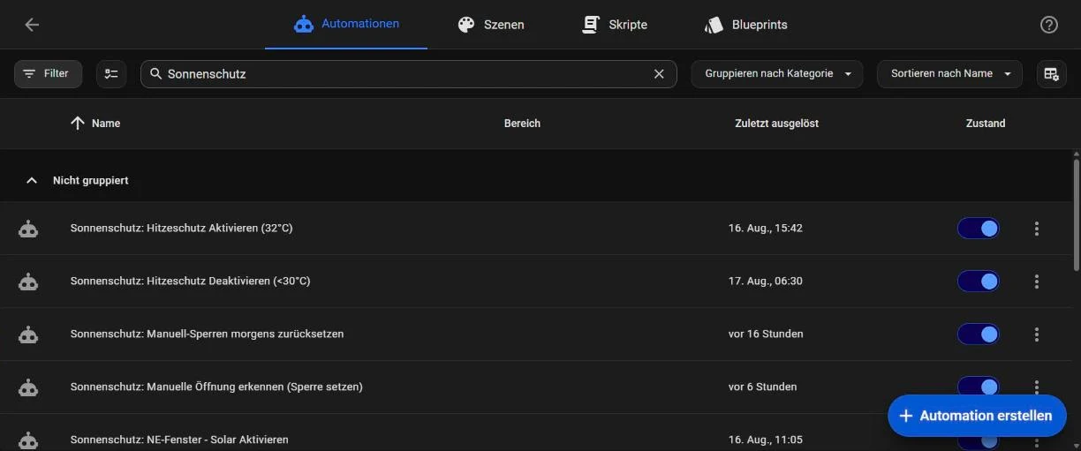Click the 17. Aug., 06:30 timestamp

pyautogui.click(x=766, y=282)
